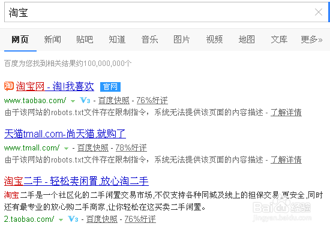Go to the 文库 tab
The height and width of the screenshot is (229, 330).
[279, 40]
